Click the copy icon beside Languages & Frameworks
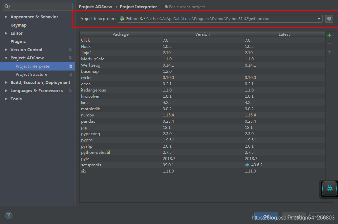The height and width of the screenshot is (224, 338). click(x=70, y=91)
